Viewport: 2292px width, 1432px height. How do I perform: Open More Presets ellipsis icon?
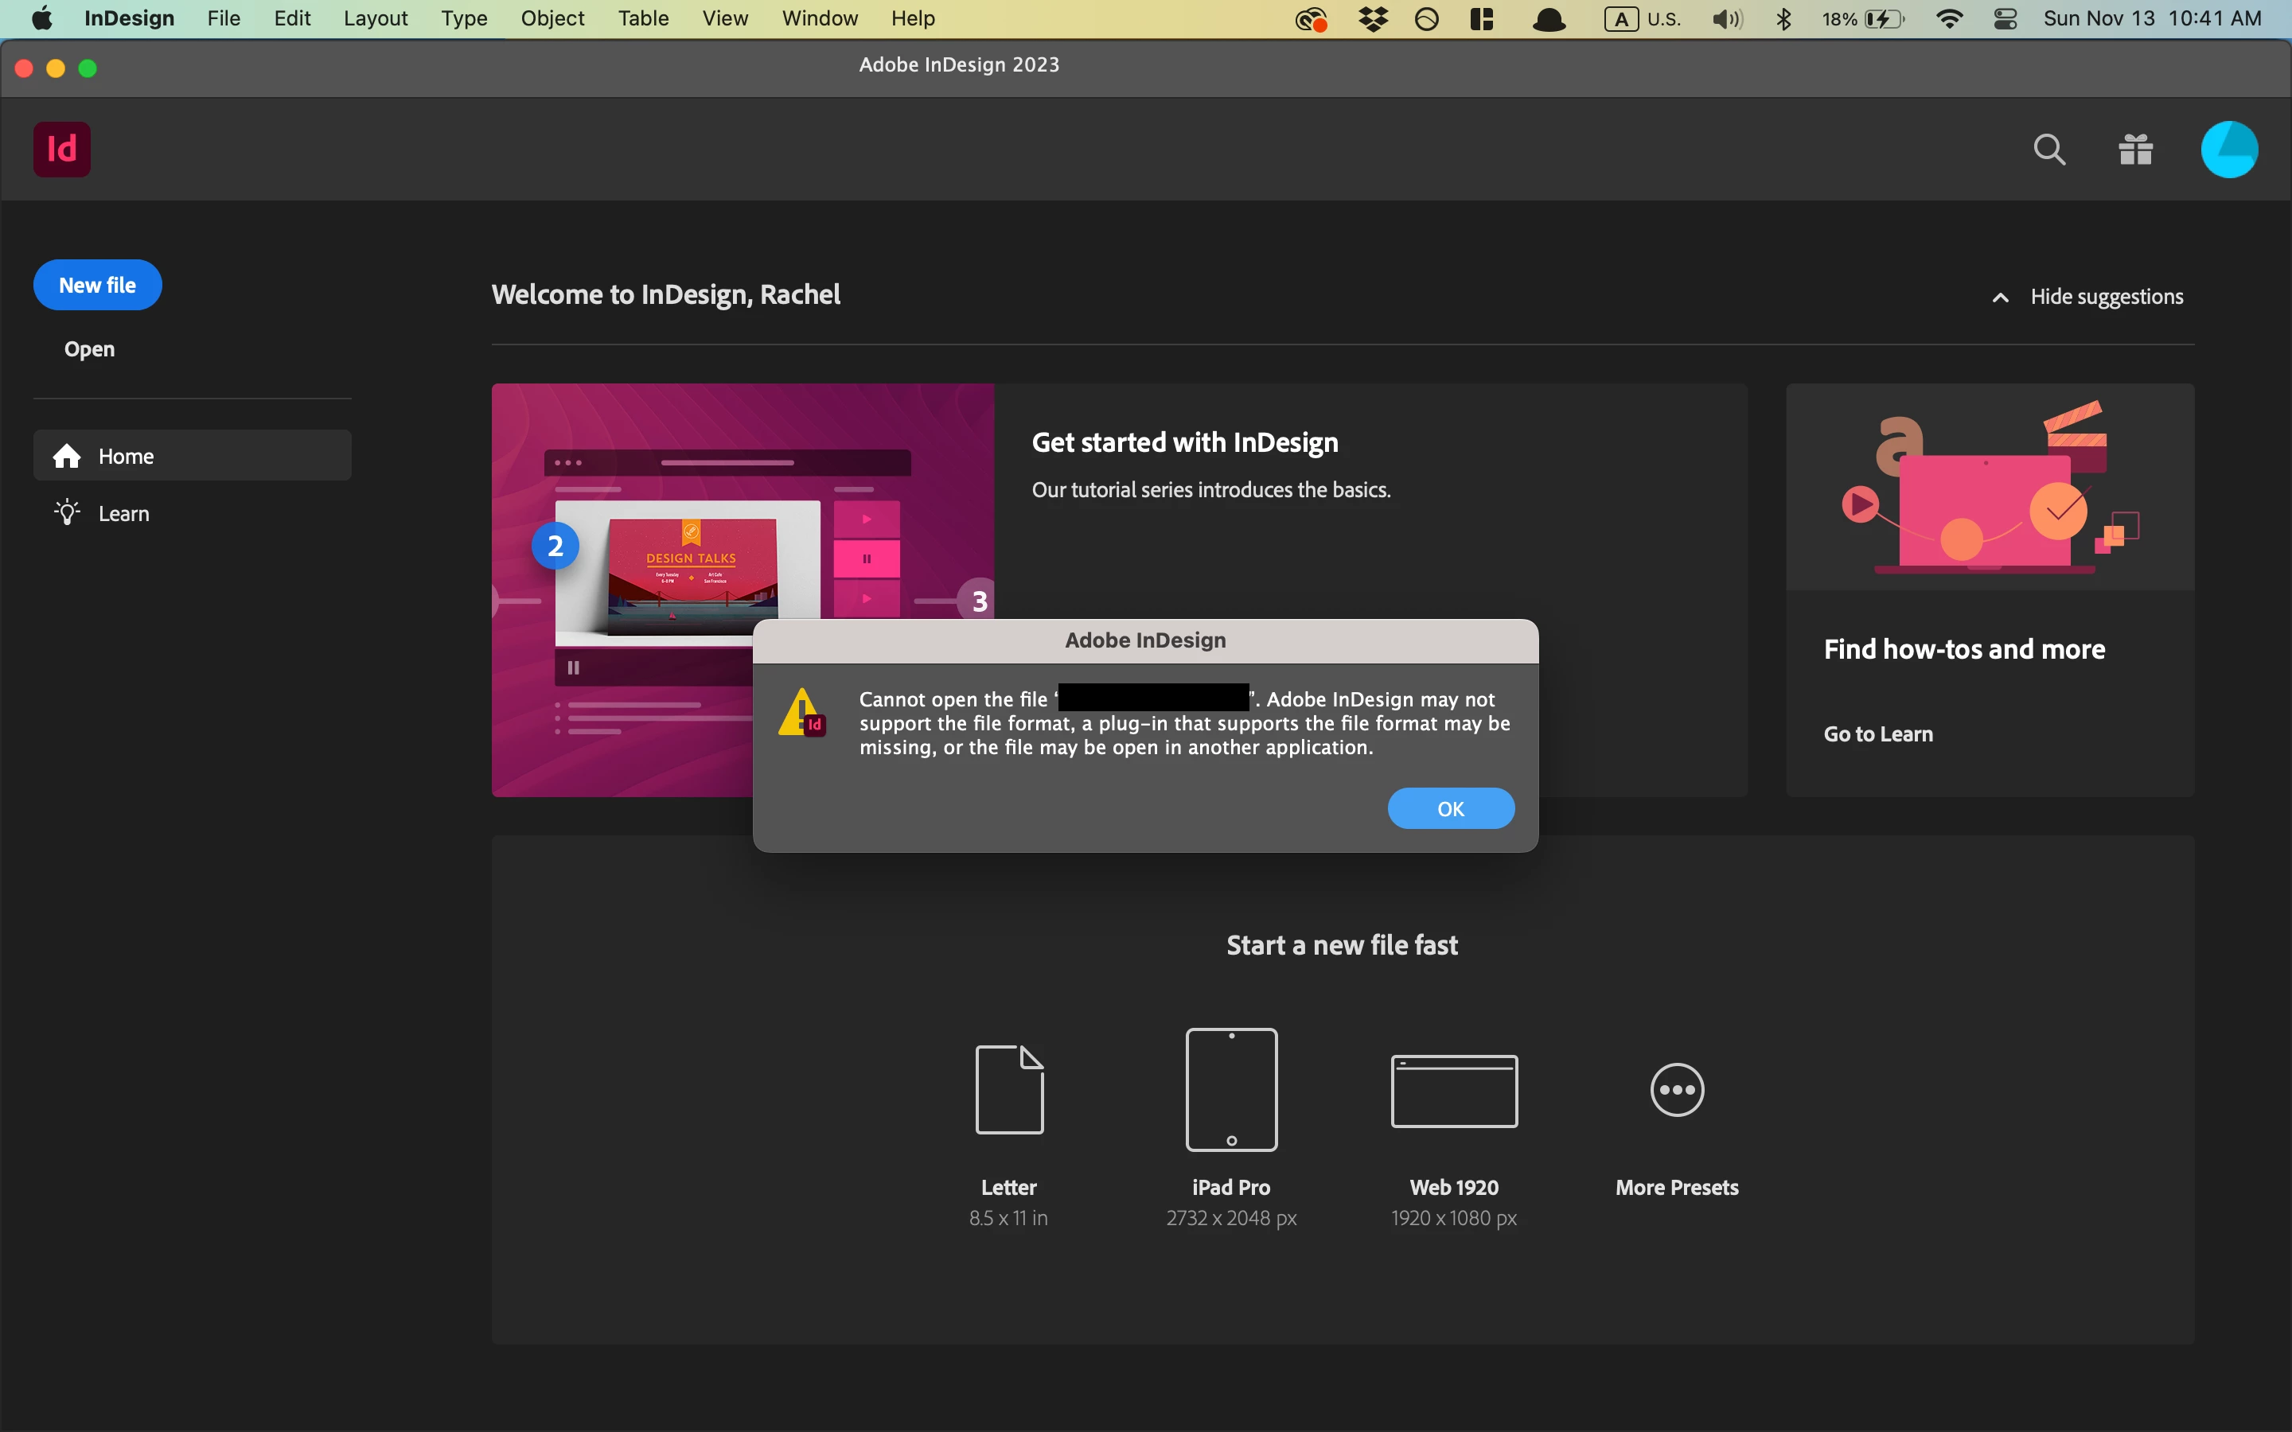[x=1676, y=1089]
